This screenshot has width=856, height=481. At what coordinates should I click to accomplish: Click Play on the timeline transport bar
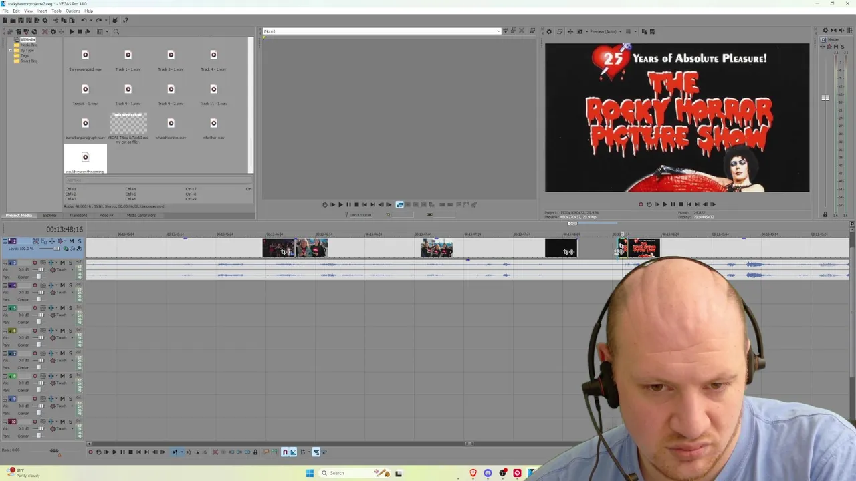(x=114, y=452)
